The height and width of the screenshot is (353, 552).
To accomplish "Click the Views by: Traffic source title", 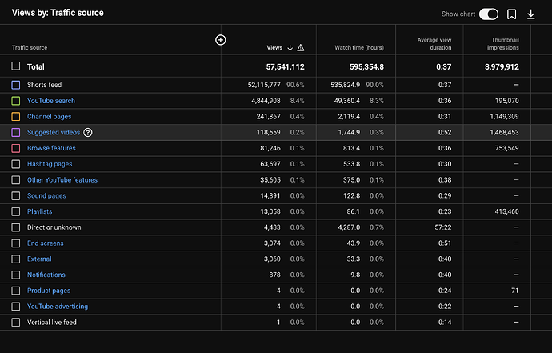I will (58, 13).
